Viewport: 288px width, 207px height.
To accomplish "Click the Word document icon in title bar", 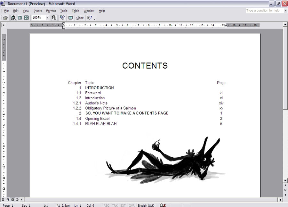I will 3,4.
